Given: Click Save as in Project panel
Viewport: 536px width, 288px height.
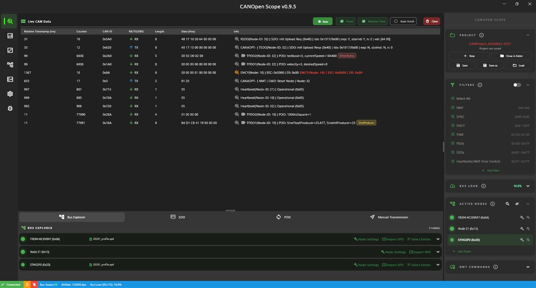Looking at the screenshot, I should (490, 65).
